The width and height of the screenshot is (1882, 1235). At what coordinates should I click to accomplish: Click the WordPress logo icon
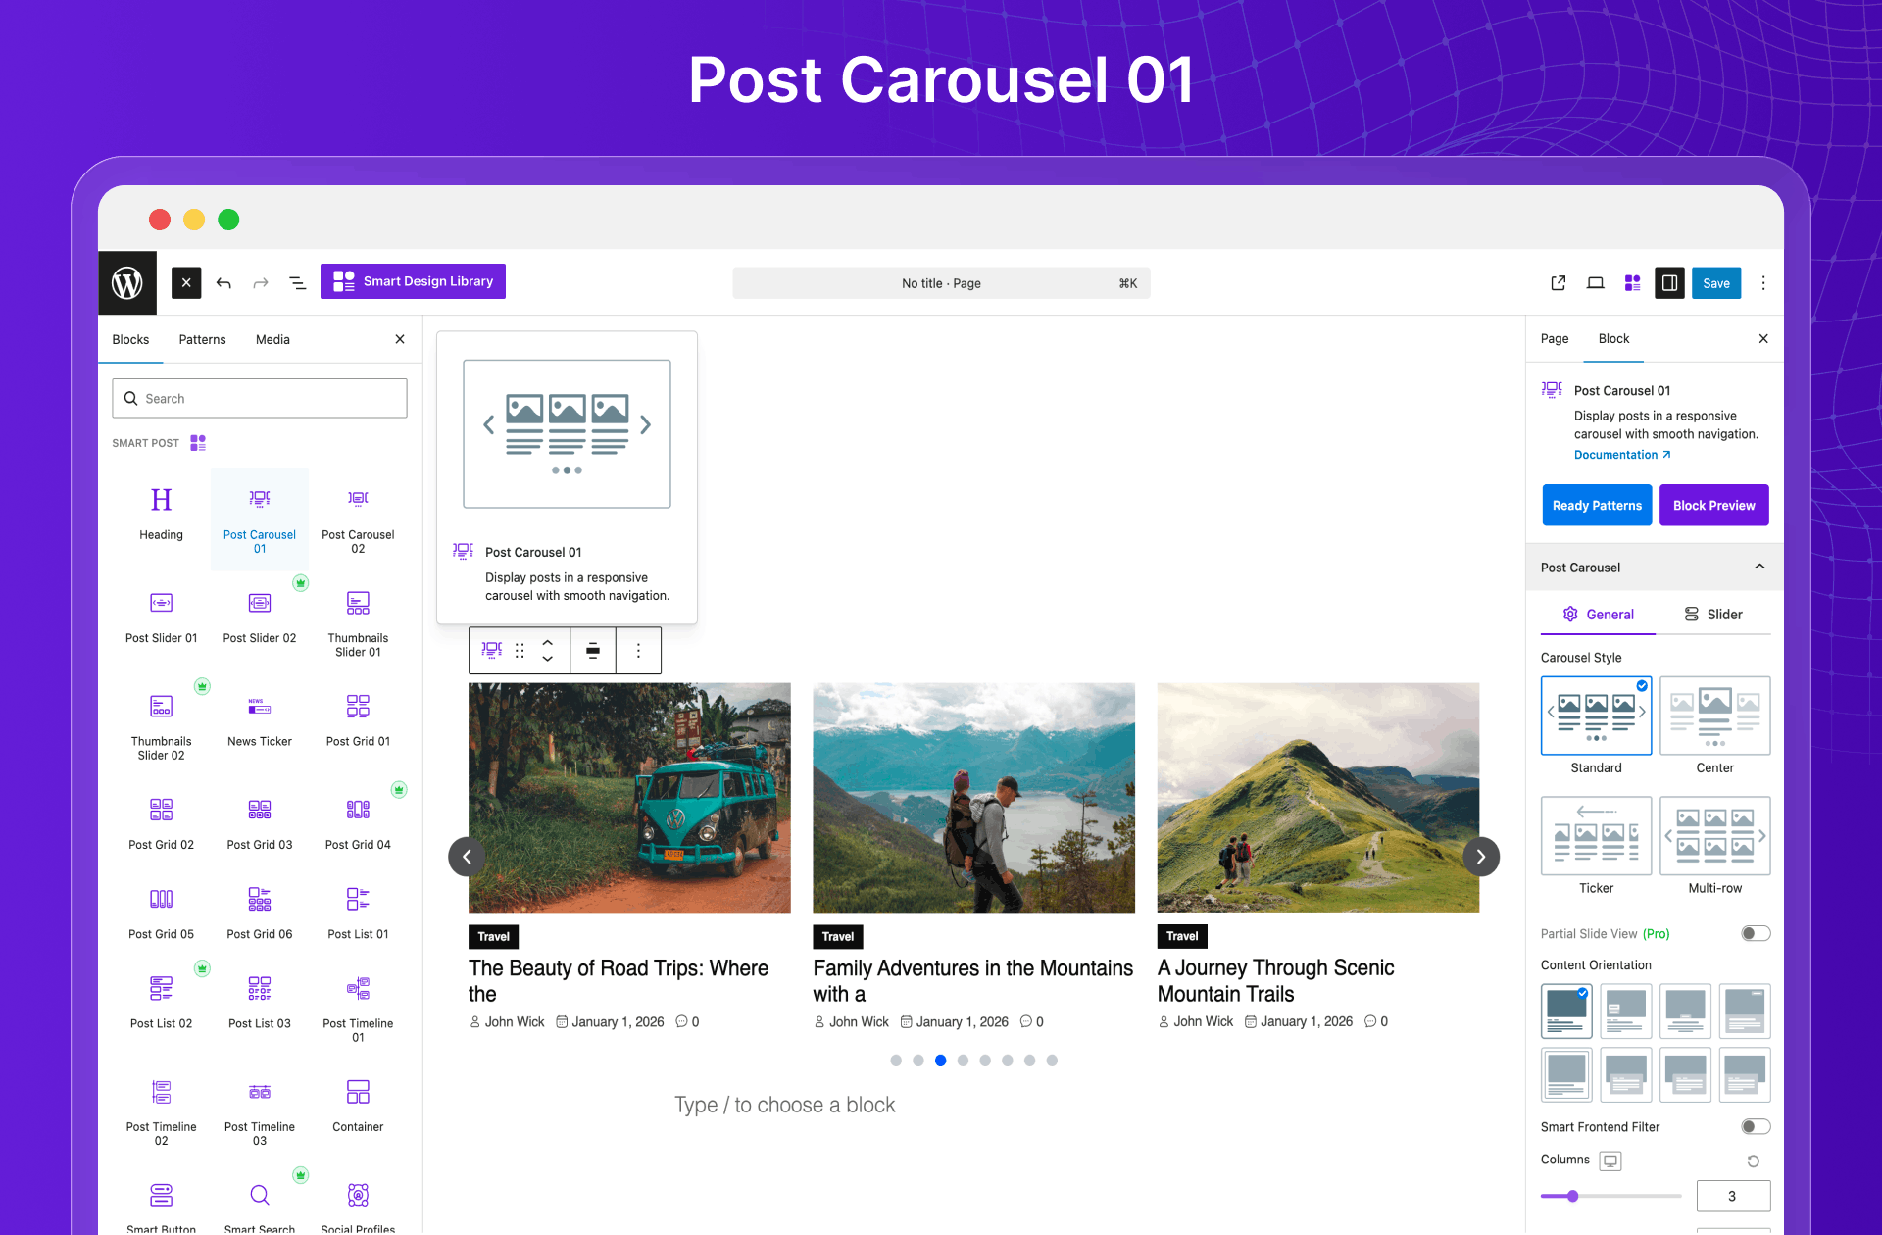tap(127, 283)
